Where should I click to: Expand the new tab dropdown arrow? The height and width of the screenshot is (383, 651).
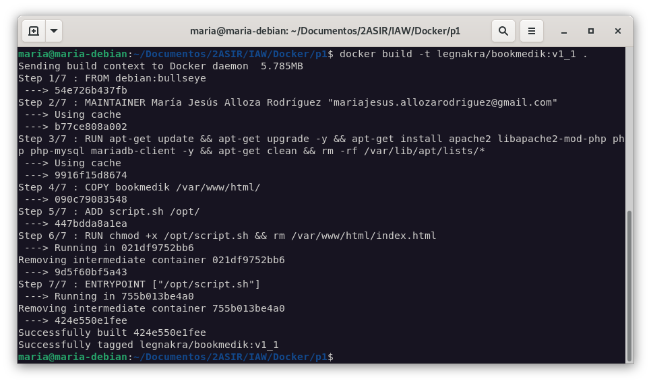point(54,31)
